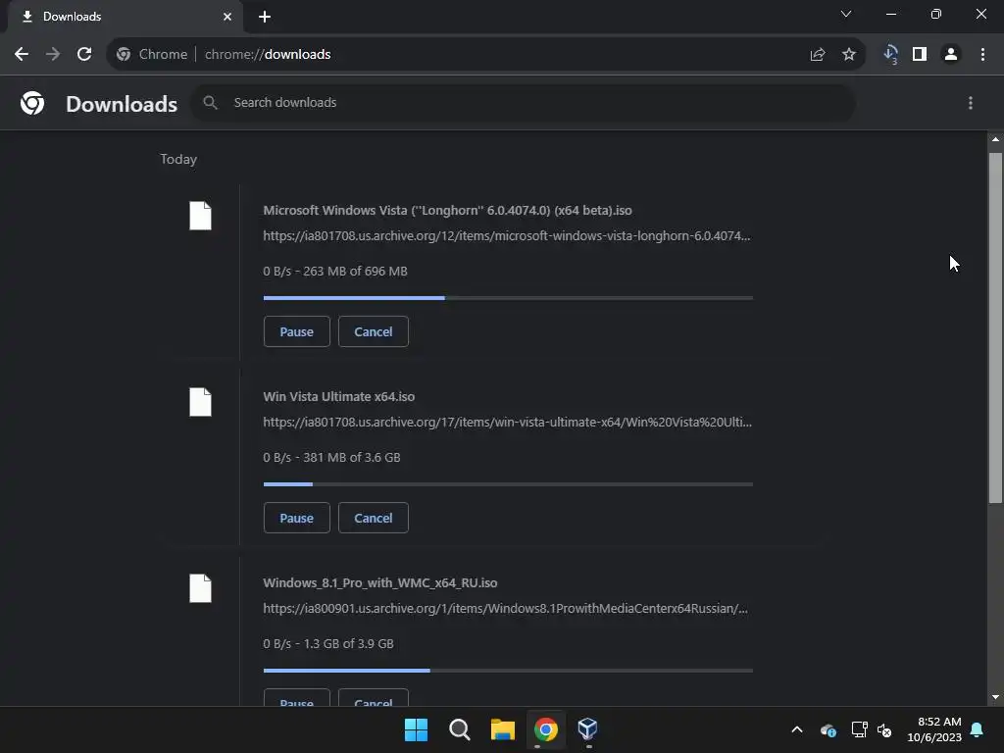Open the profile avatar menu
Screen dimensions: 1004x753
point(951,55)
